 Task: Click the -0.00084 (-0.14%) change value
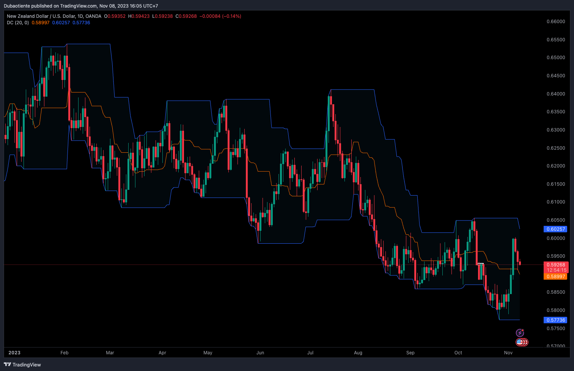point(220,16)
